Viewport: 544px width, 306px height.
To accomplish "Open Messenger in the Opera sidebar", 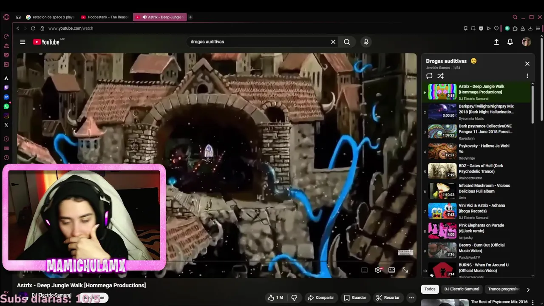I will point(6,97).
